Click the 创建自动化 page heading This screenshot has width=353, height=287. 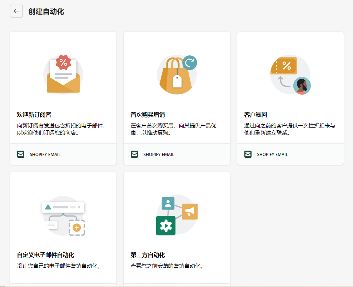click(x=46, y=11)
